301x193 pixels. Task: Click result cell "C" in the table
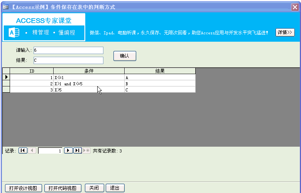tap(160, 90)
